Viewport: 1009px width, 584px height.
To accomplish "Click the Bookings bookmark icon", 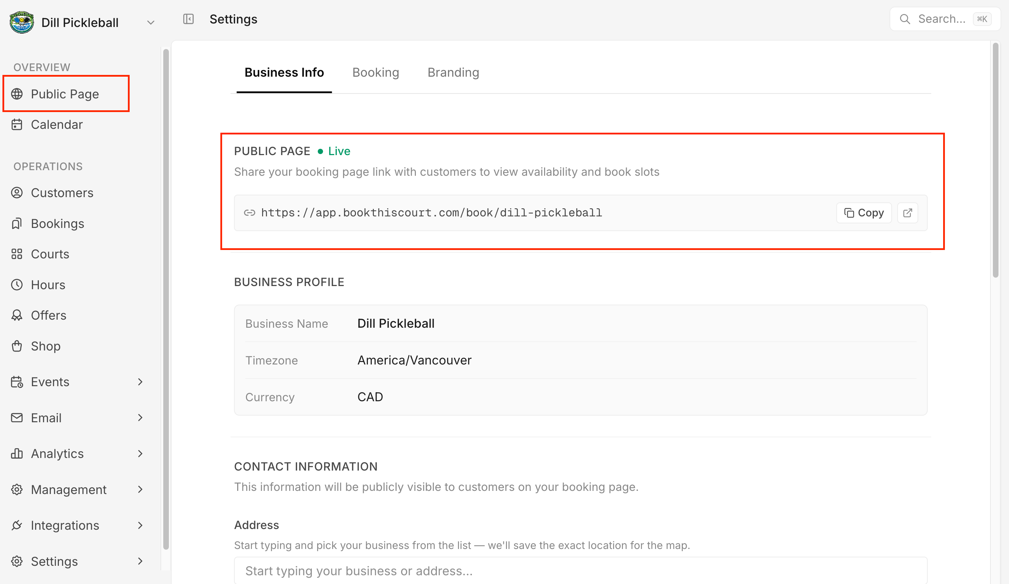I will 17,223.
